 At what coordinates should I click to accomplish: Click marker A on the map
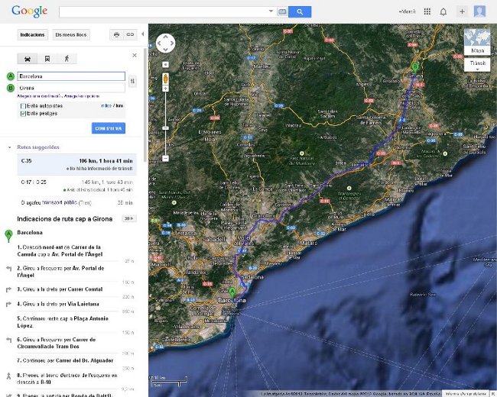232,292
